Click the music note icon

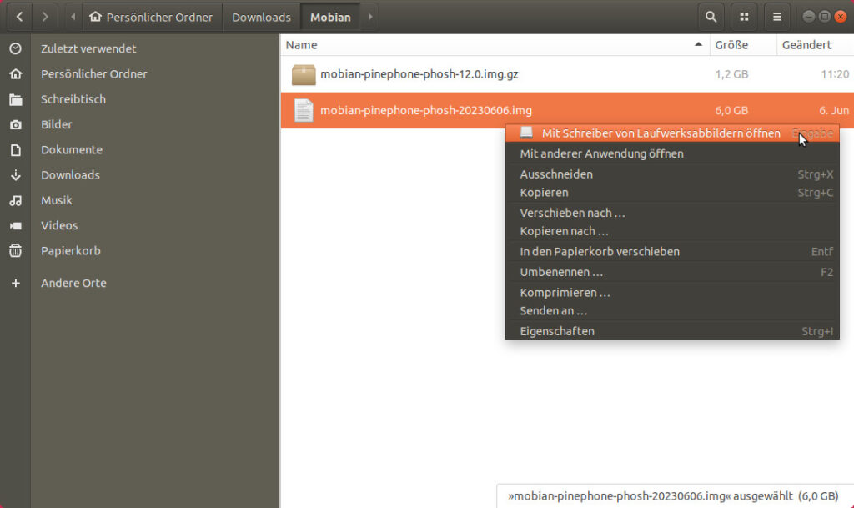15,200
